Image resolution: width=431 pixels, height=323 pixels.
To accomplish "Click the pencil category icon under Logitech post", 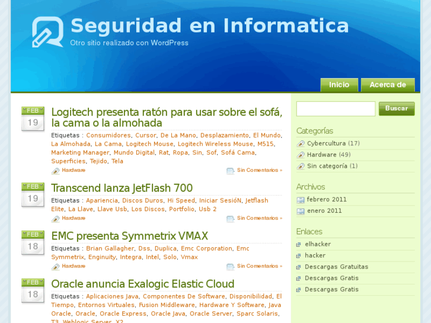I will click(56, 171).
